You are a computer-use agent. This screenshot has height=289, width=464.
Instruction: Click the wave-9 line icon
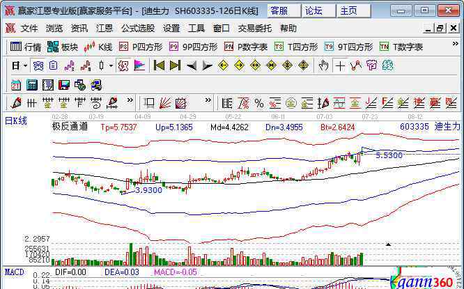pos(86,65)
